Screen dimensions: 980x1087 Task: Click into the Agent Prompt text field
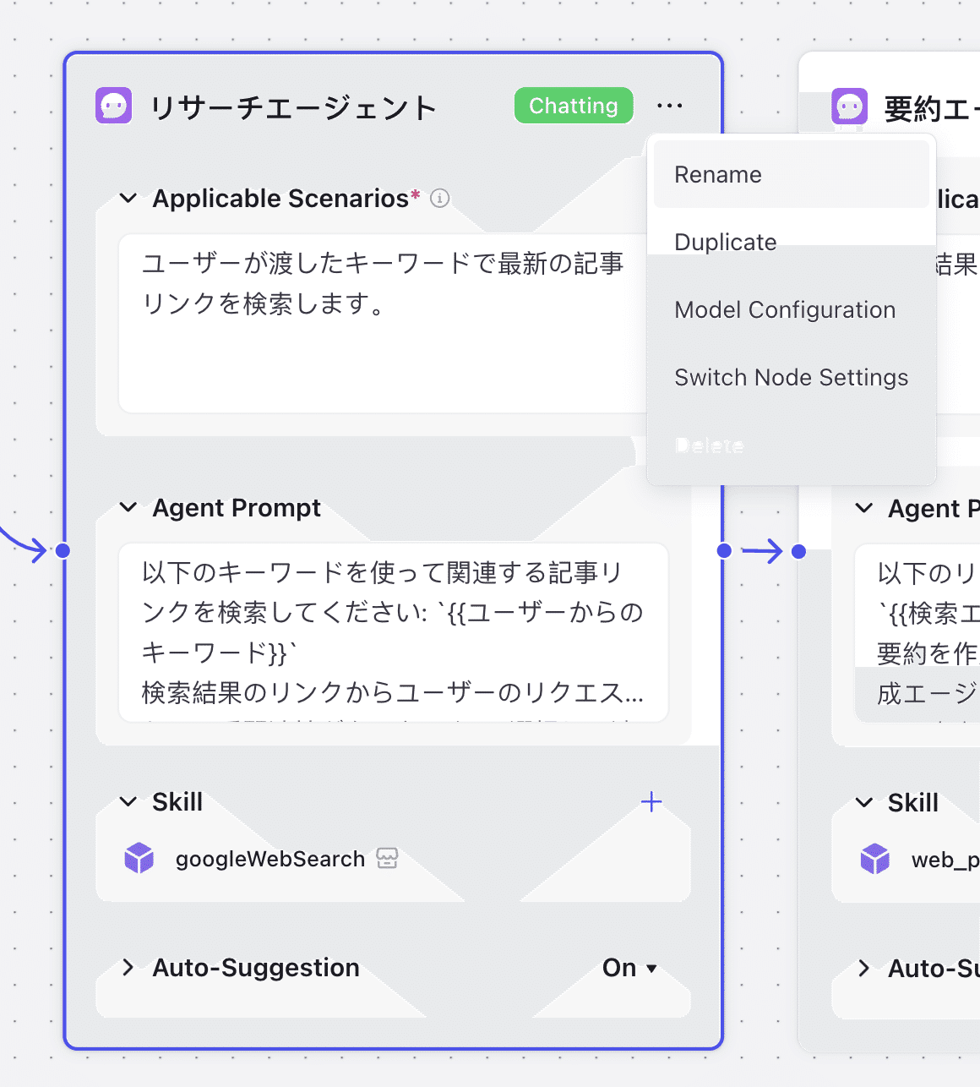coord(393,632)
